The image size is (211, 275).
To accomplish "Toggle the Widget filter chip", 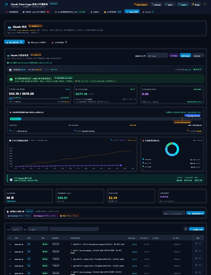I will (45, 216).
